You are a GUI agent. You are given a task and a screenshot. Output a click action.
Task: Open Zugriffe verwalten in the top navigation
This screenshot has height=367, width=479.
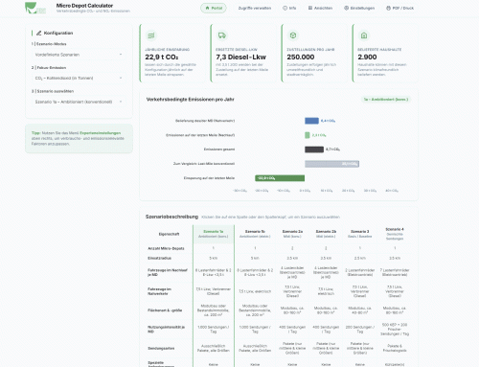pyautogui.click(x=255, y=8)
